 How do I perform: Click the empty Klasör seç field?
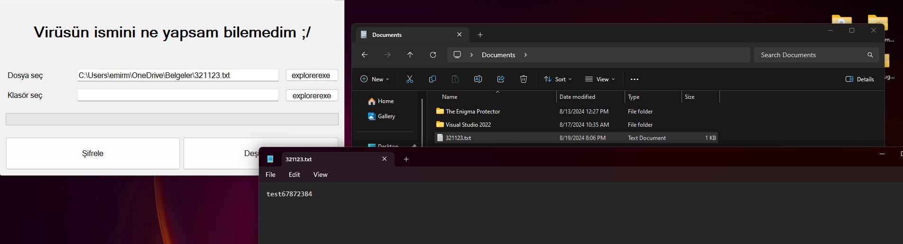point(178,95)
